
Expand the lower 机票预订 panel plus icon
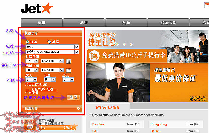78,109
